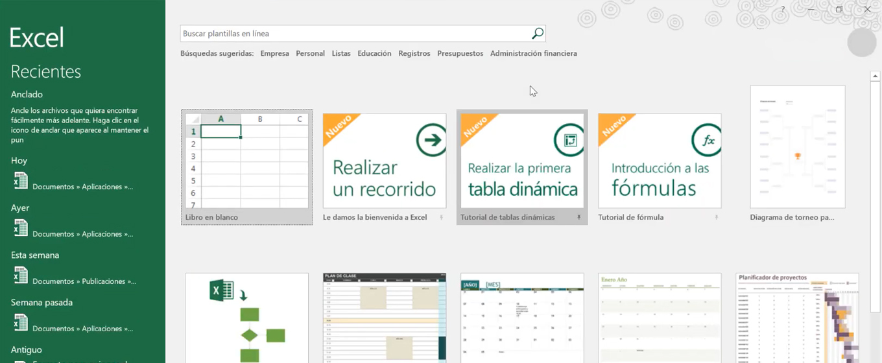Search suggested category Presupuestos
The image size is (882, 363).
460,54
